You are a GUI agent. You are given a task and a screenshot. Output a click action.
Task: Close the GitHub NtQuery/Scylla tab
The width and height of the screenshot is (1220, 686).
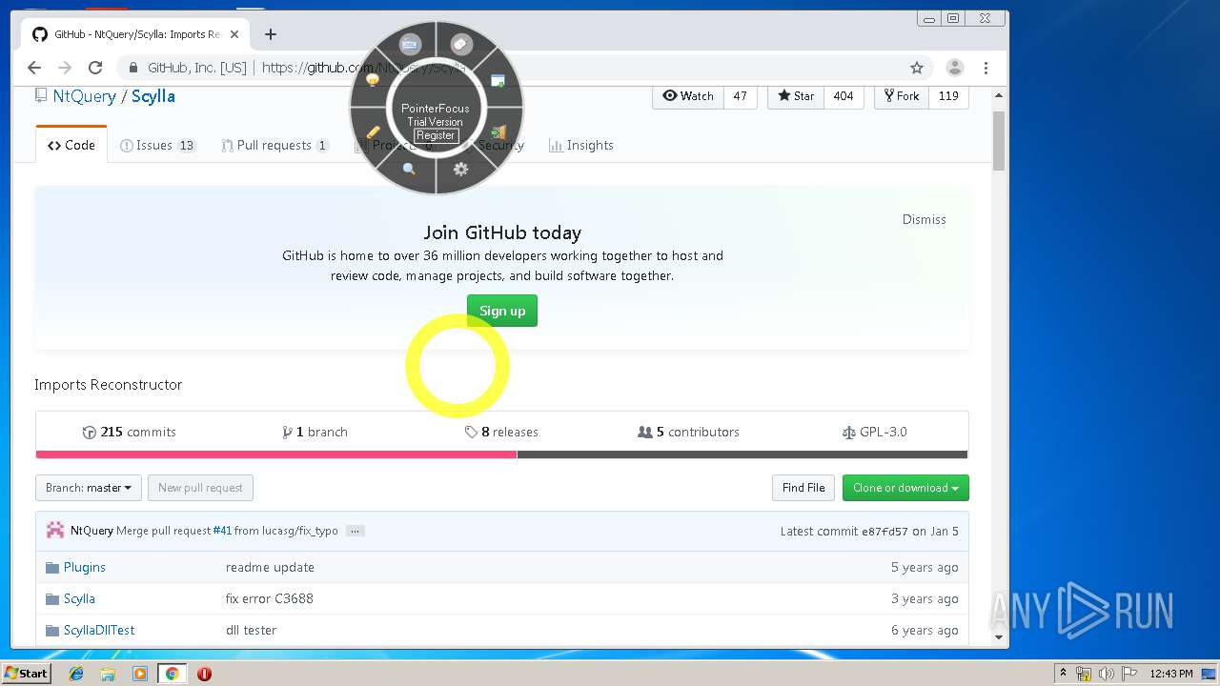234,34
